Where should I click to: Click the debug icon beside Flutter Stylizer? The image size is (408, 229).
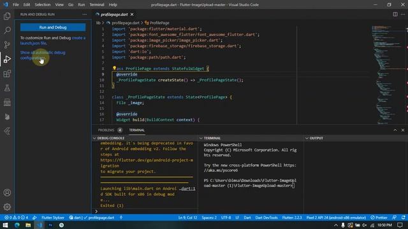[x=34, y=218]
